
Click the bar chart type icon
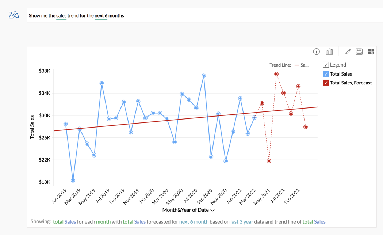click(x=330, y=52)
